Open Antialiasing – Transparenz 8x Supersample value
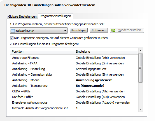168x126 pixels. [x=90, y=86]
